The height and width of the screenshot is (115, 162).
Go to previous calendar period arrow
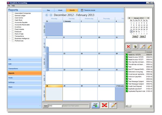click(47, 15)
